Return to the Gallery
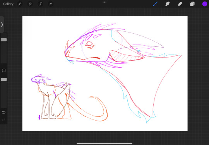The image size is (209, 145). [8, 4]
